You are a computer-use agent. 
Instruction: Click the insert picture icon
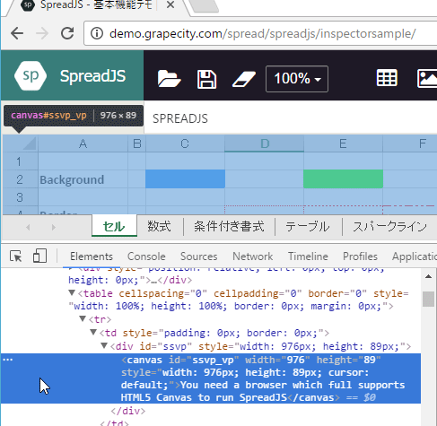point(427,78)
